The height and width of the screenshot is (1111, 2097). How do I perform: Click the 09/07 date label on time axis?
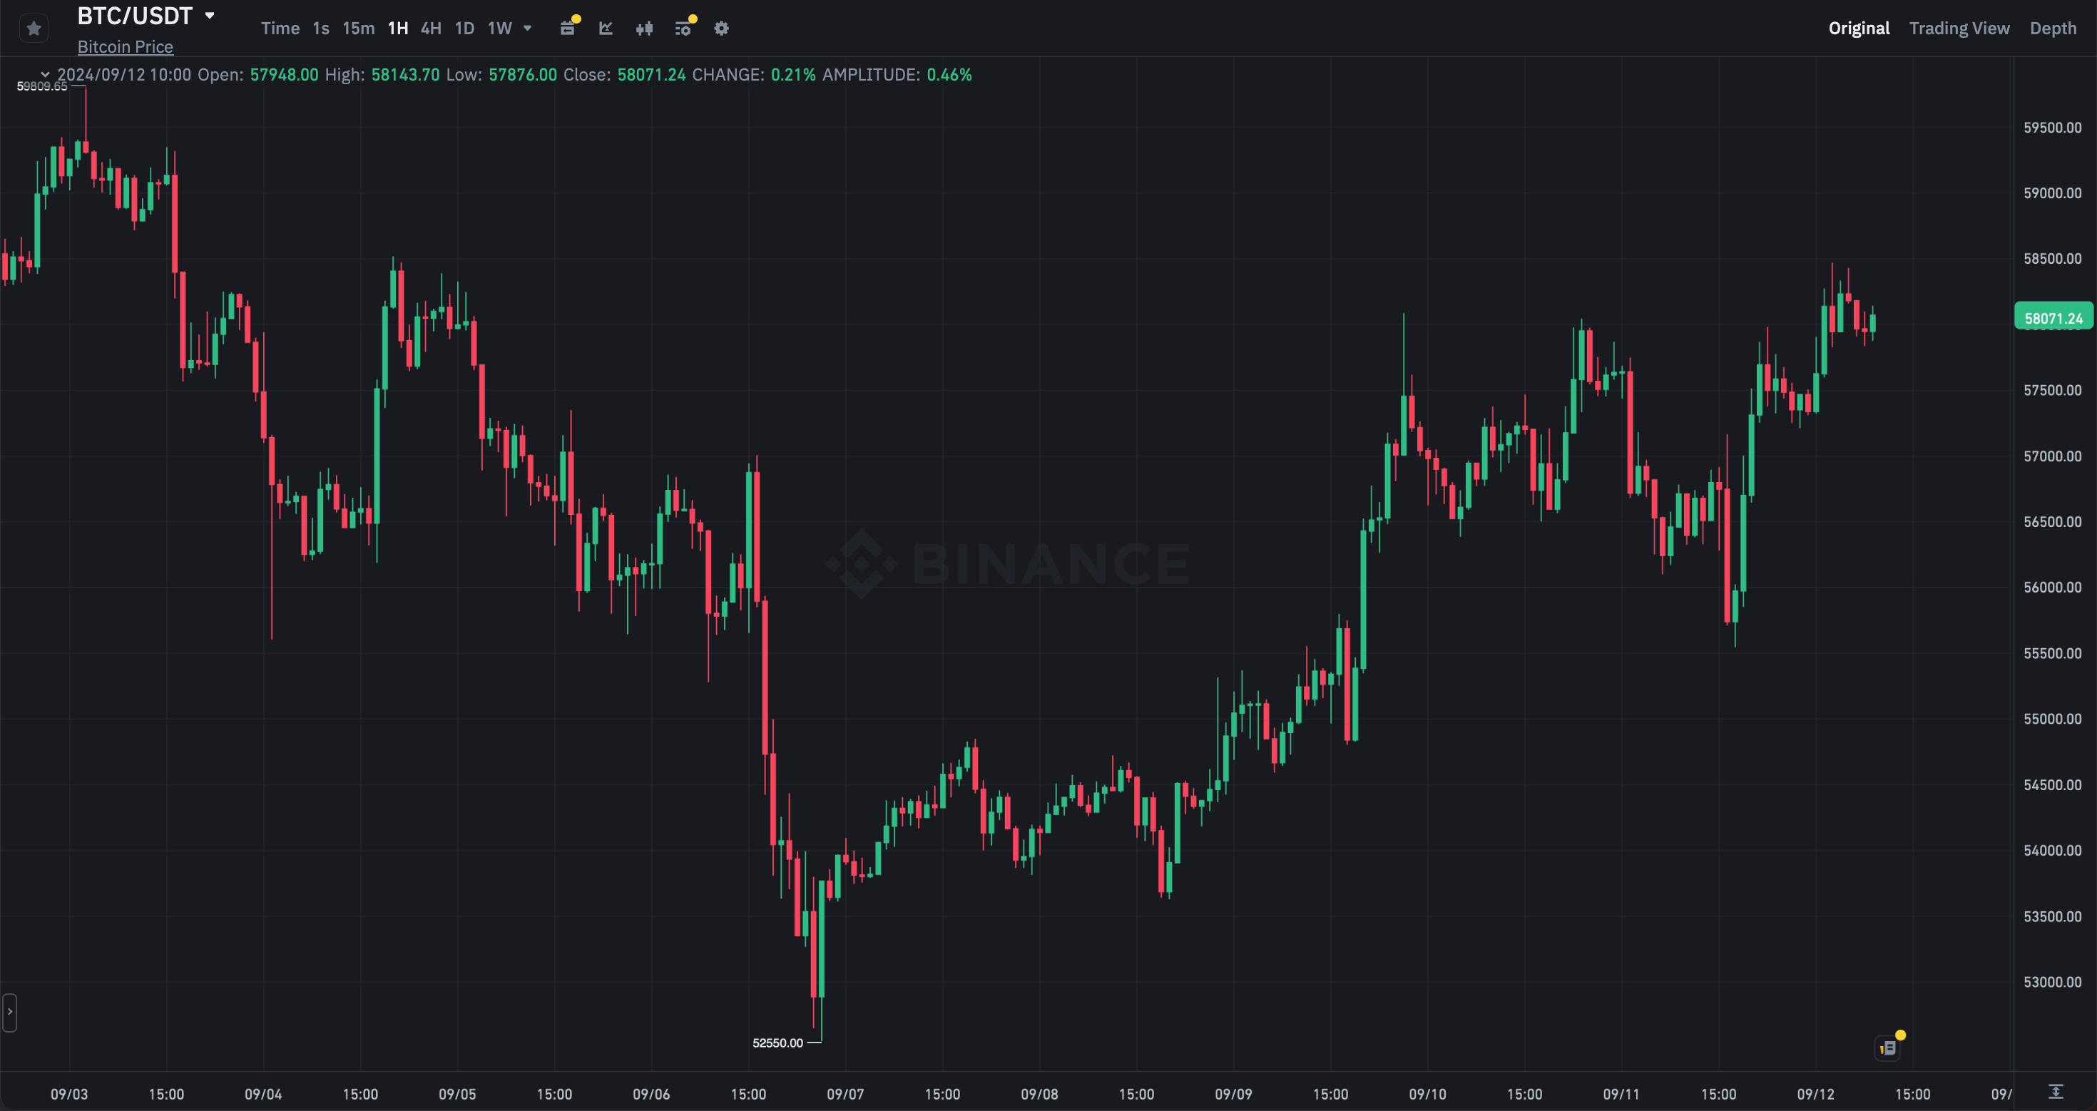coord(845,1094)
